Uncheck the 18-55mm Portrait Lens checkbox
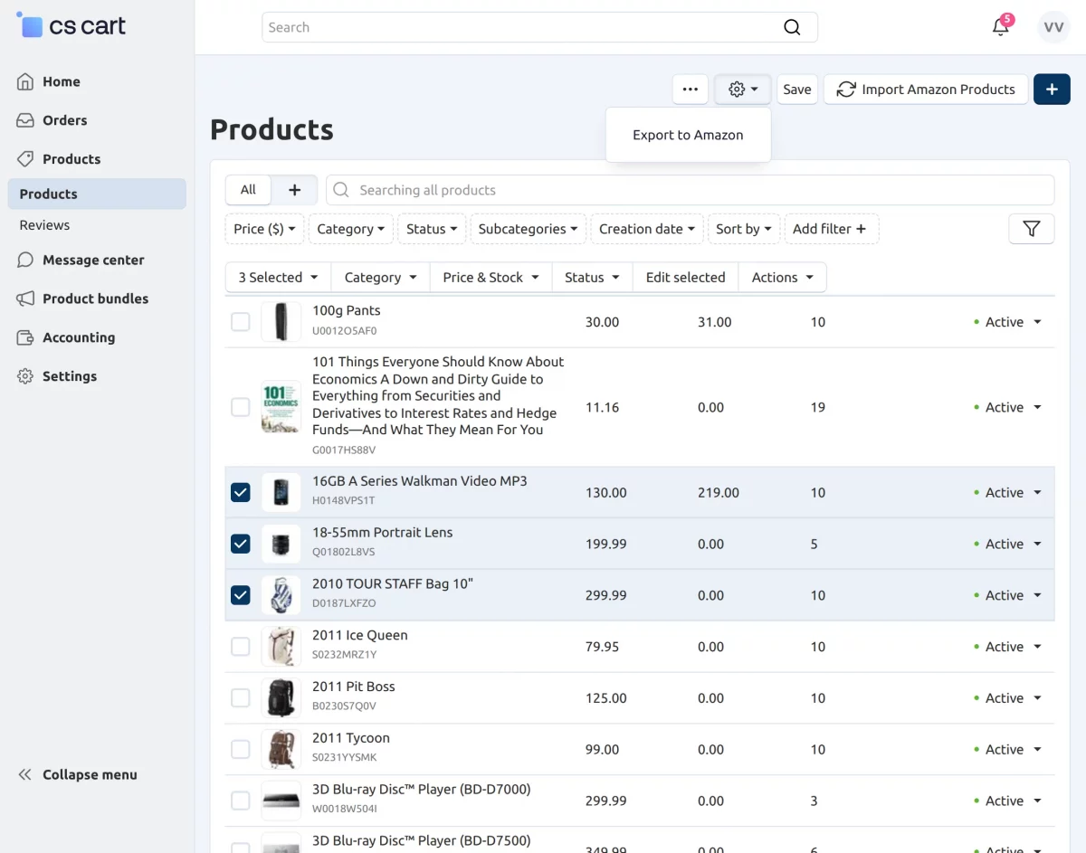This screenshot has width=1086, height=853. (x=240, y=545)
